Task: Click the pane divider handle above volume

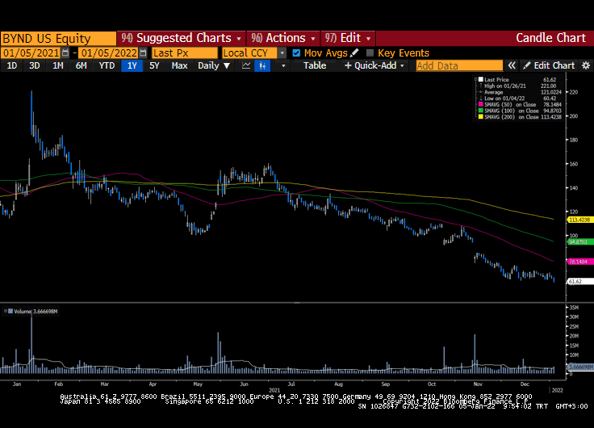Action: coord(297,303)
